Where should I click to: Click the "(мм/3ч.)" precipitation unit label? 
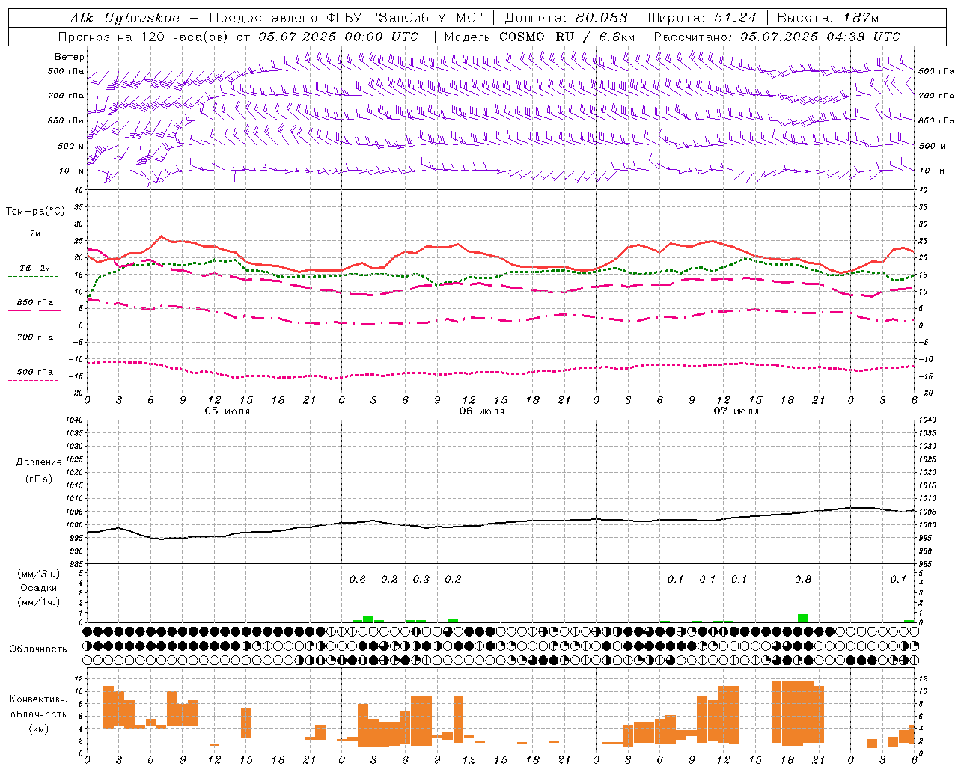[x=39, y=574]
